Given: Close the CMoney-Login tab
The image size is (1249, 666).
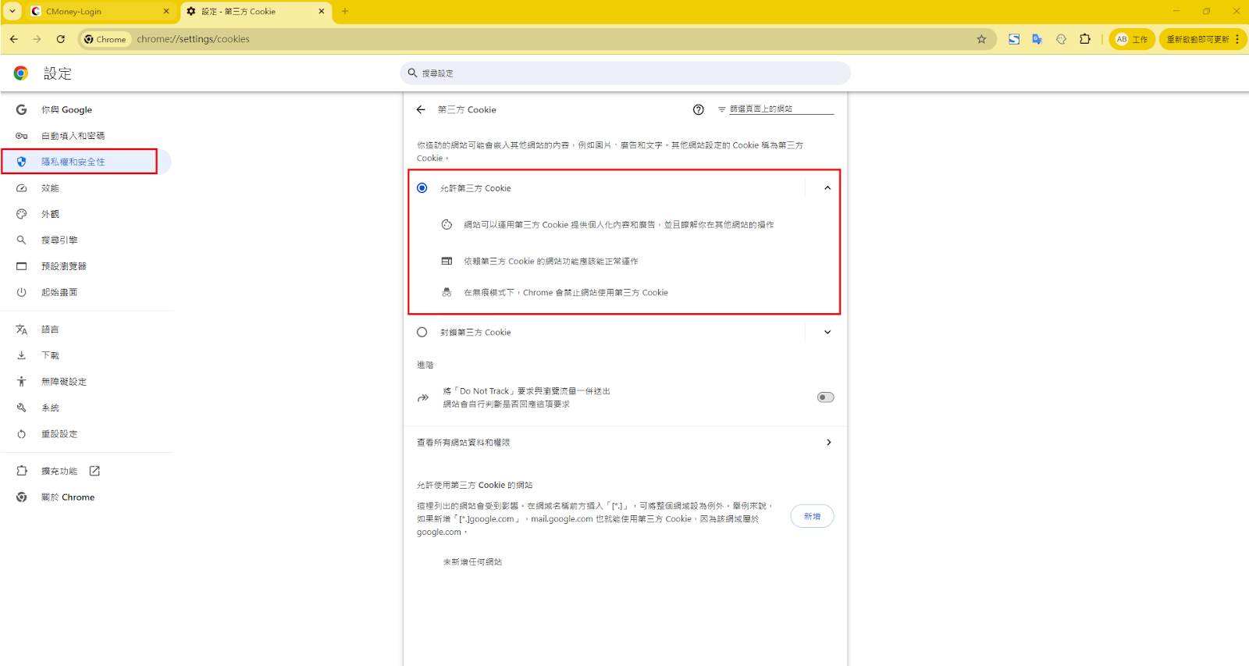Looking at the screenshot, I should (166, 12).
